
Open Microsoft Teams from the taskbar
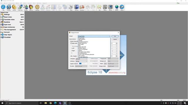coord(60,103)
